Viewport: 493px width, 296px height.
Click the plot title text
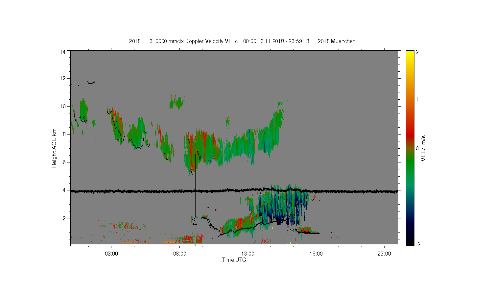coord(242,41)
